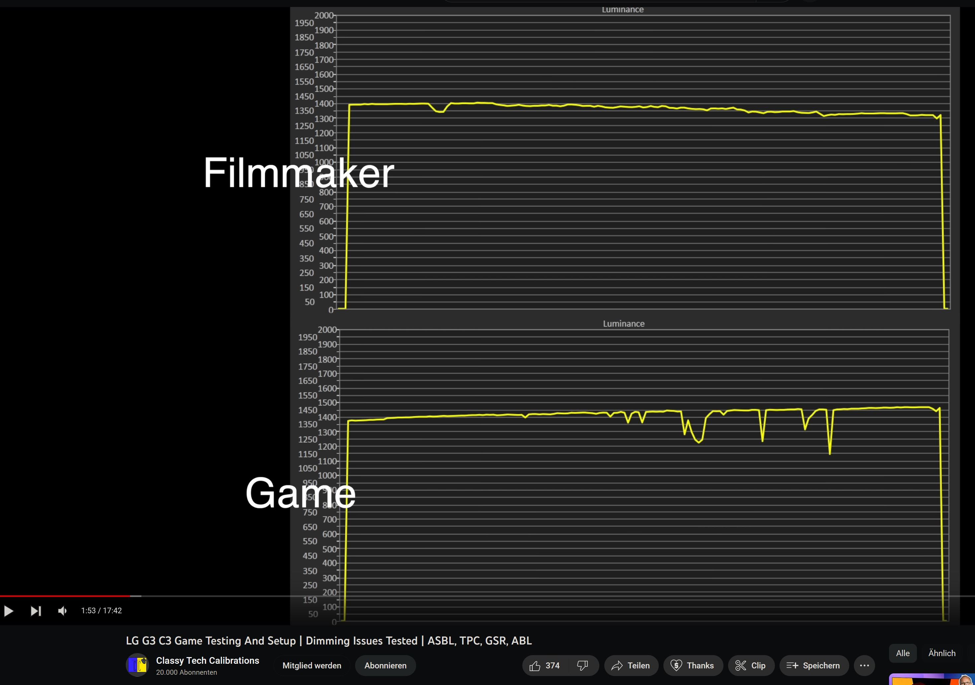Play the video
The width and height of the screenshot is (975, 685).
(x=9, y=611)
